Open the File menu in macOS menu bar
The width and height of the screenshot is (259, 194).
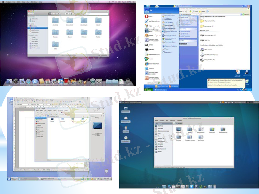(x=13, y=2)
